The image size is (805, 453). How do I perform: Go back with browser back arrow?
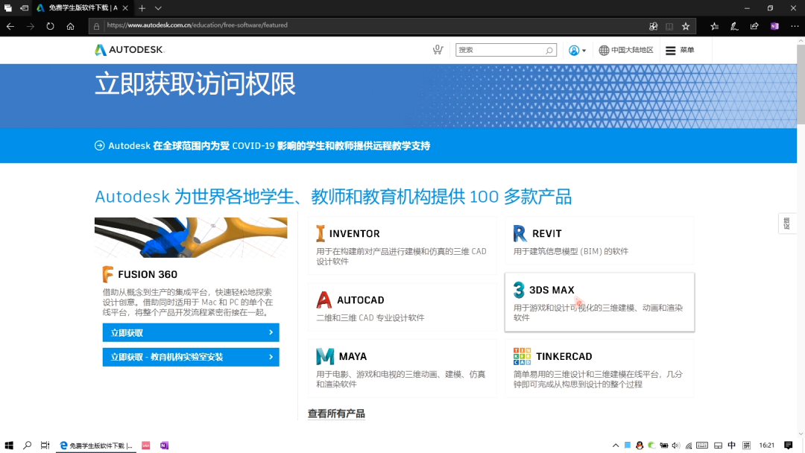tap(10, 26)
